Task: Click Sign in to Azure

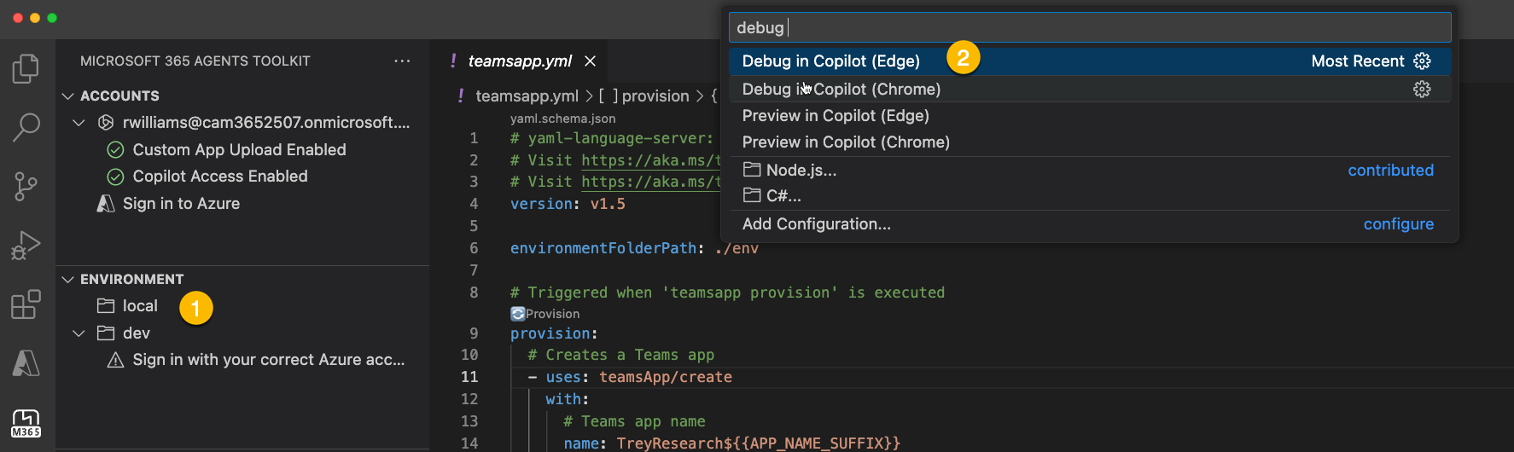Action: [x=181, y=204]
